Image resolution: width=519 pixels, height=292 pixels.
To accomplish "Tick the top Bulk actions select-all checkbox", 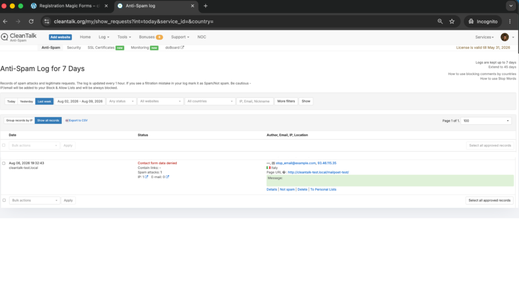I will tap(4, 145).
